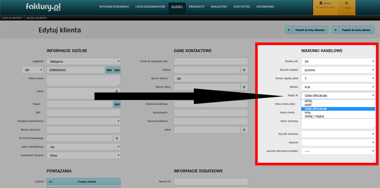
Task: Expand the Sposób zapłaty dropdown
Action: click(x=338, y=70)
